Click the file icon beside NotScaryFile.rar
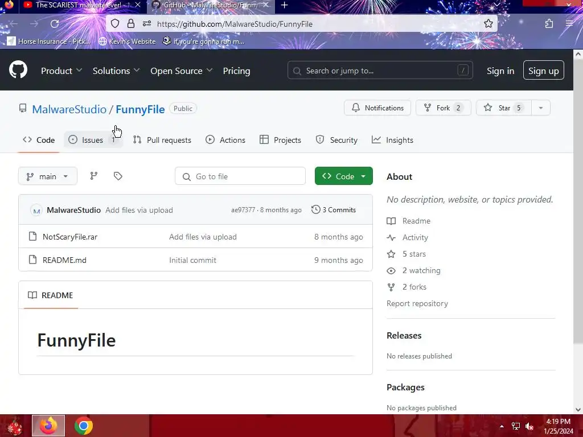The width and height of the screenshot is (583, 437). [32, 236]
